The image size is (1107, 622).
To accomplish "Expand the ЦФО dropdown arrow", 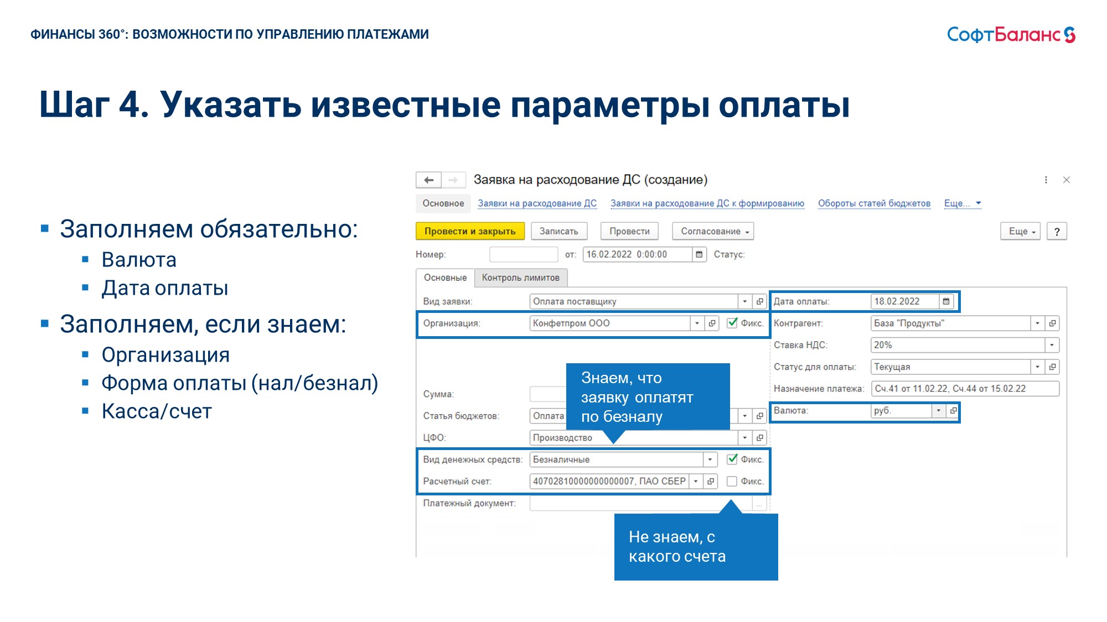I will [x=745, y=438].
